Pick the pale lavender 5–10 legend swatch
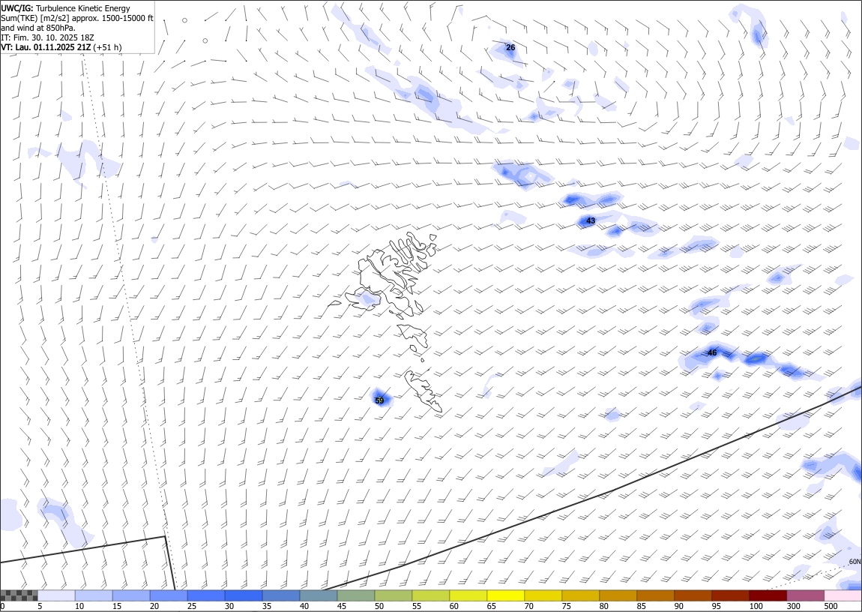 point(57,595)
